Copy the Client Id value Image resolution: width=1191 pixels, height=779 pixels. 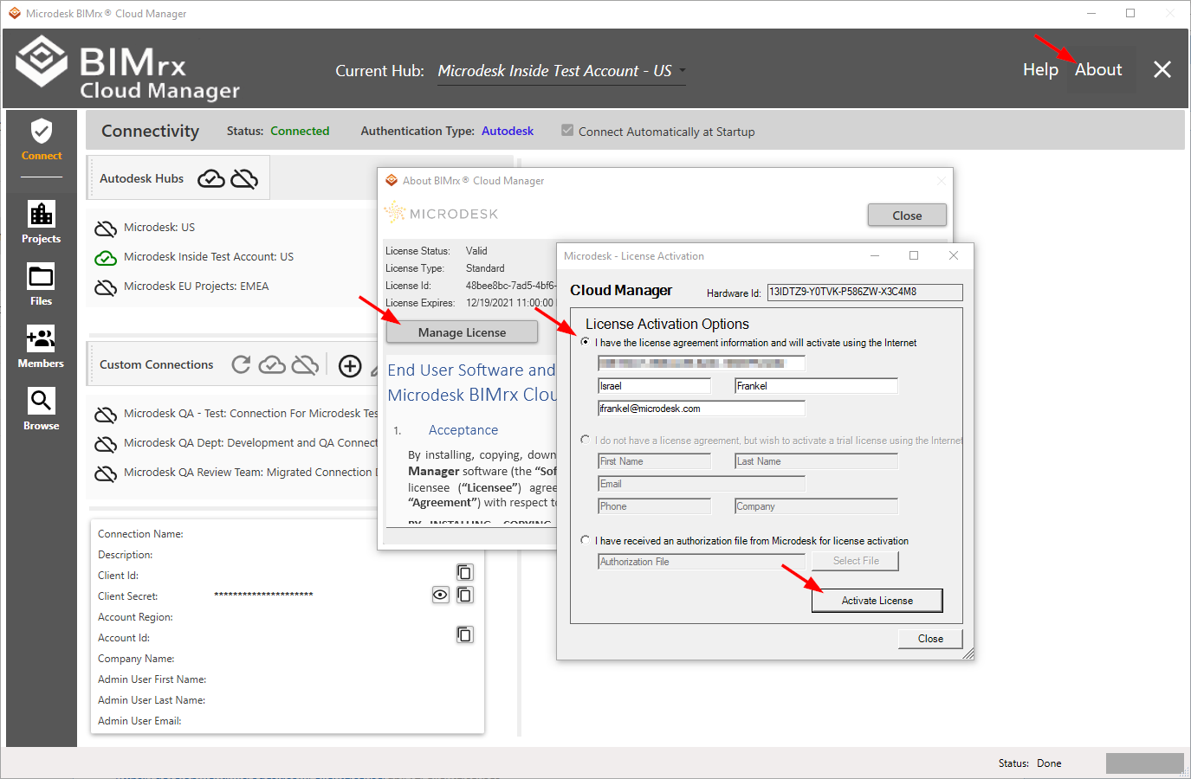coord(464,572)
